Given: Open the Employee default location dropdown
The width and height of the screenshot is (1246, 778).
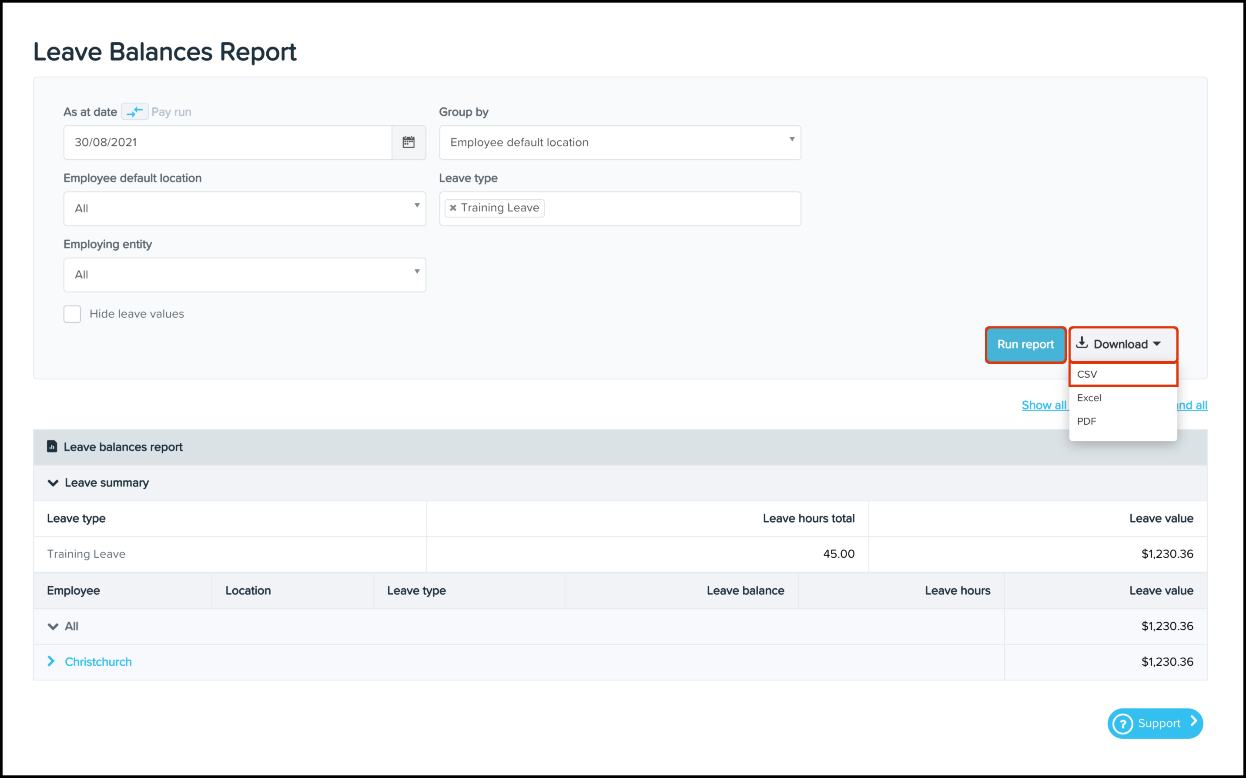Looking at the screenshot, I should click(x=245, y=208).
